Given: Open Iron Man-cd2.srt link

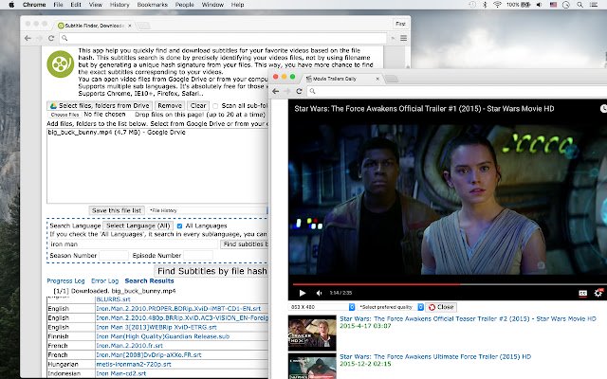Looking at the screenshot, I should point(121,373).
